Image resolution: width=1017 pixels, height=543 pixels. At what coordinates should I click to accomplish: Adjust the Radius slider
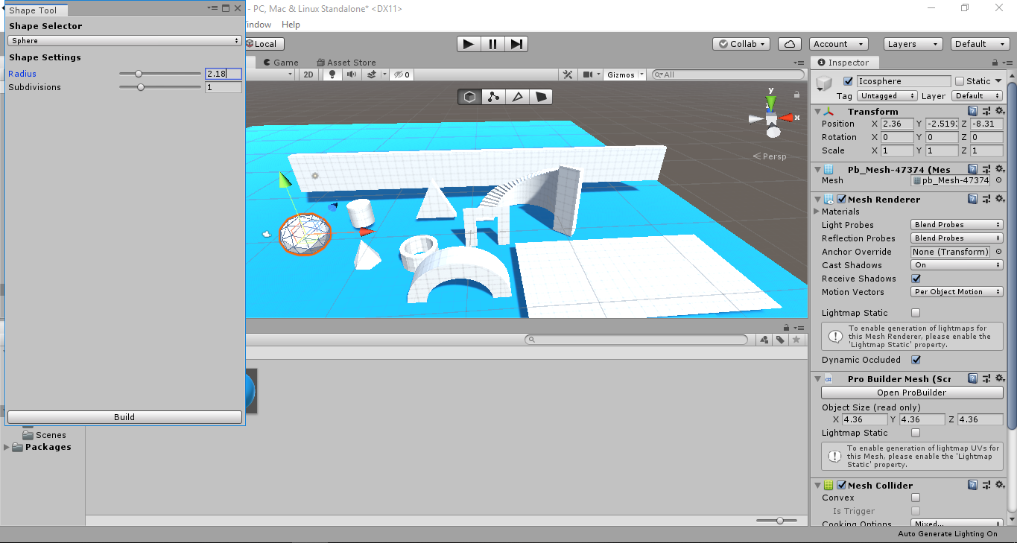click(x=139, y=74)
